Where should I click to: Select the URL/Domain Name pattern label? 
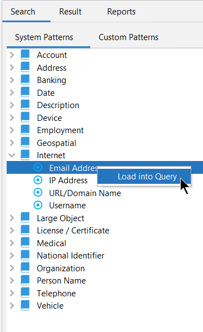[x=85, y=193]
